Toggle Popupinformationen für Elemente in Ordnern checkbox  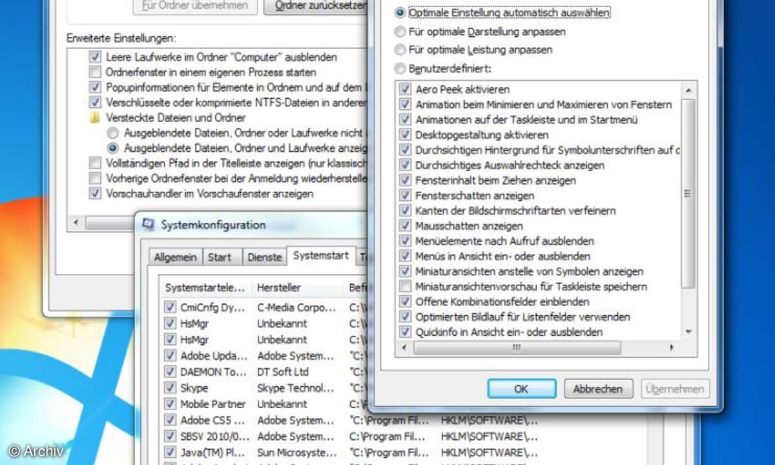coord(96,87)
